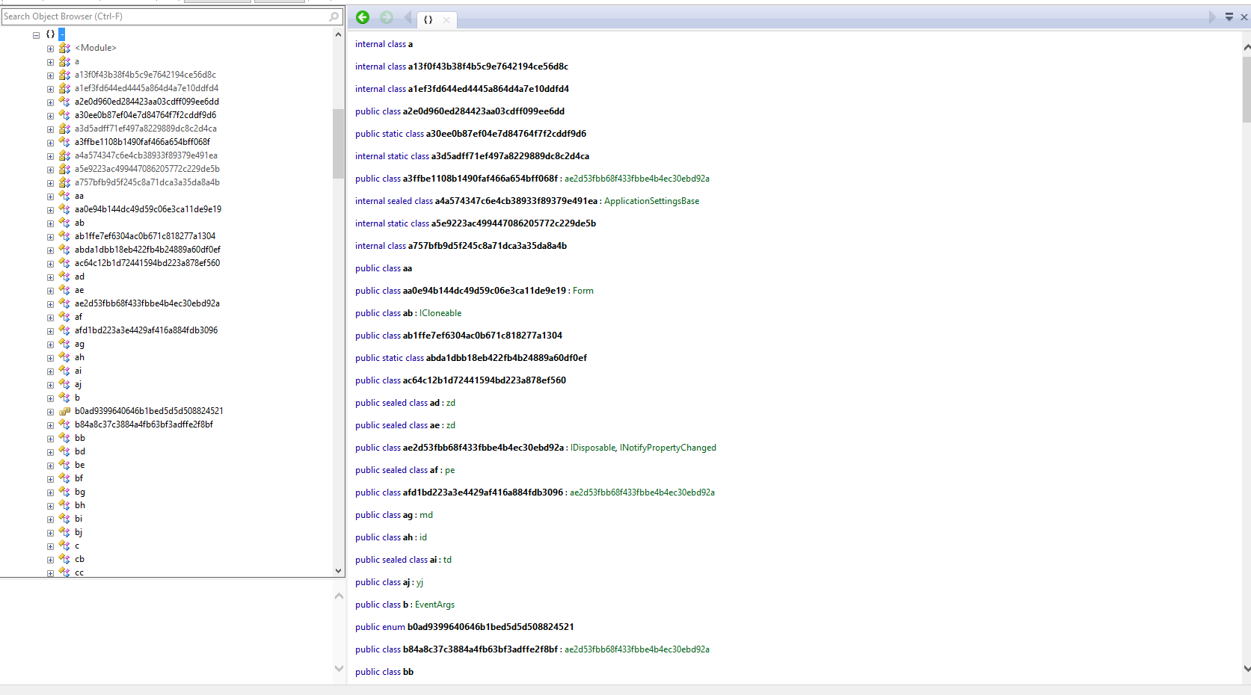Viewport: 1251px width, 695px height.
Task: Click the namespace braces icon at tree root
Action: (50, 34)
